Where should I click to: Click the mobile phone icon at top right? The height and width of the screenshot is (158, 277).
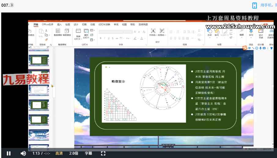coord(254,5)
